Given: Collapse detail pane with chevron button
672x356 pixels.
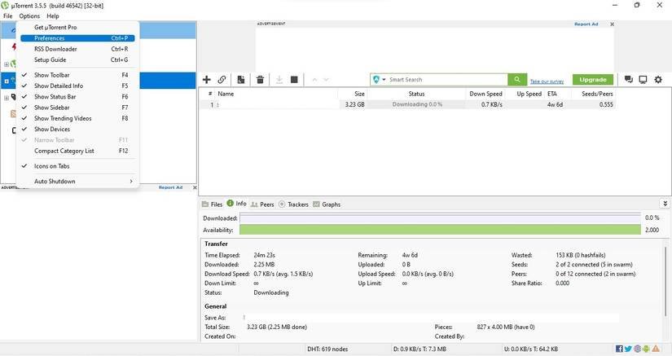Looking at the screenshot, I should [x=666, y=204].
